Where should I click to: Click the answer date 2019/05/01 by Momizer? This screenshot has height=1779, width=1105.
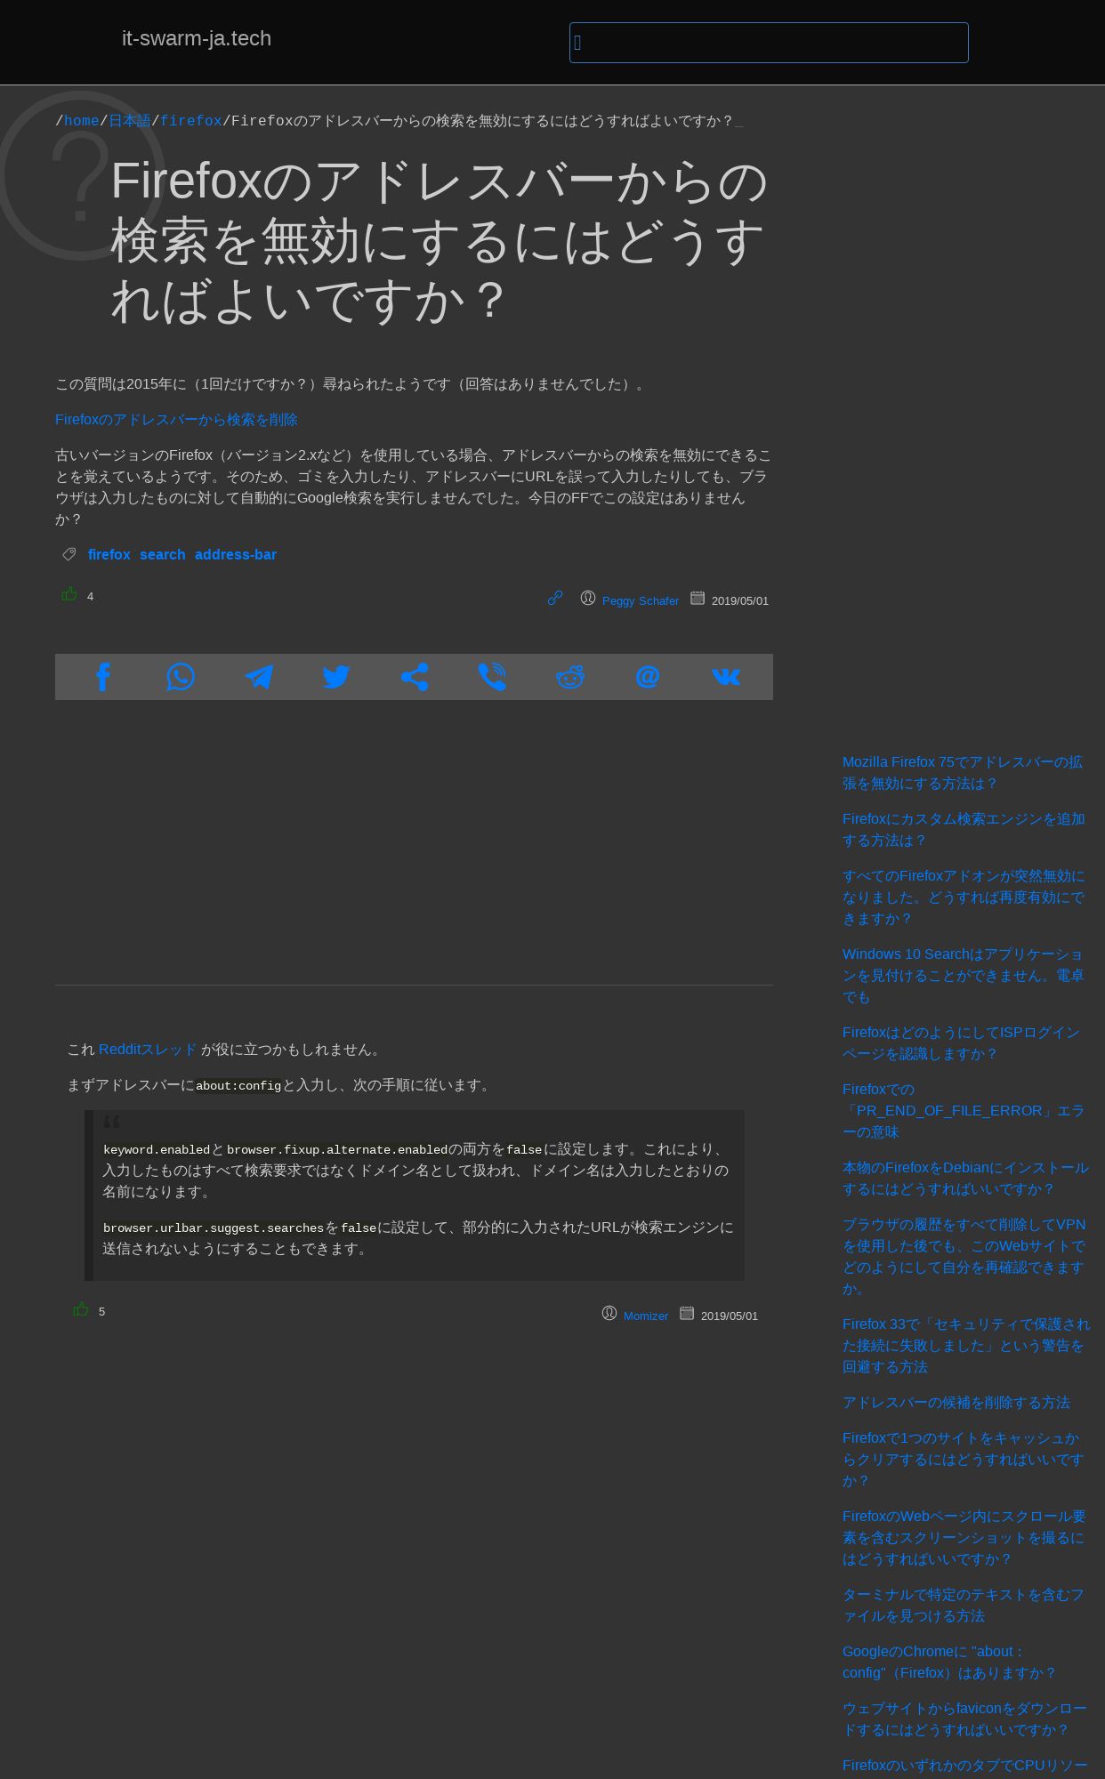coord(730,1316)
